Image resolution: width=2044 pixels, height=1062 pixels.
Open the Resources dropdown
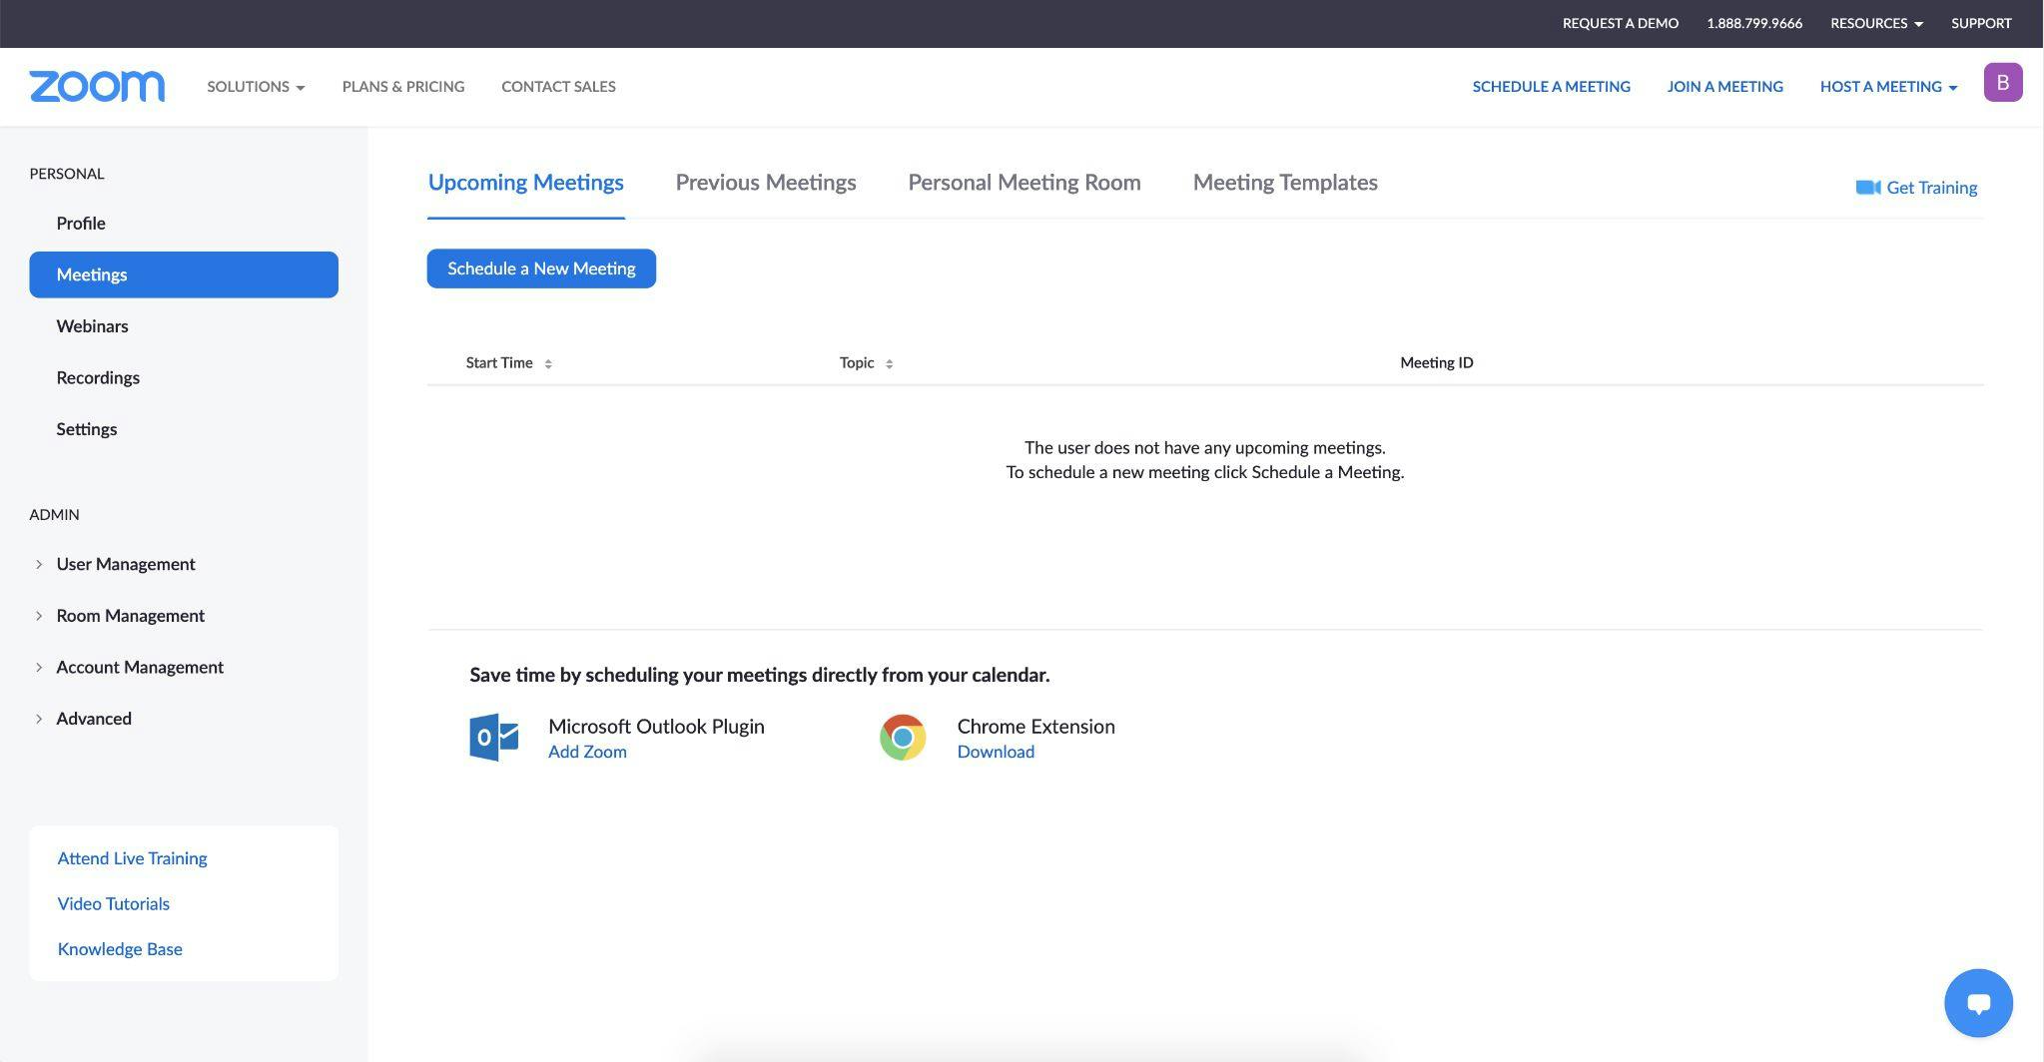[1875, 23]
